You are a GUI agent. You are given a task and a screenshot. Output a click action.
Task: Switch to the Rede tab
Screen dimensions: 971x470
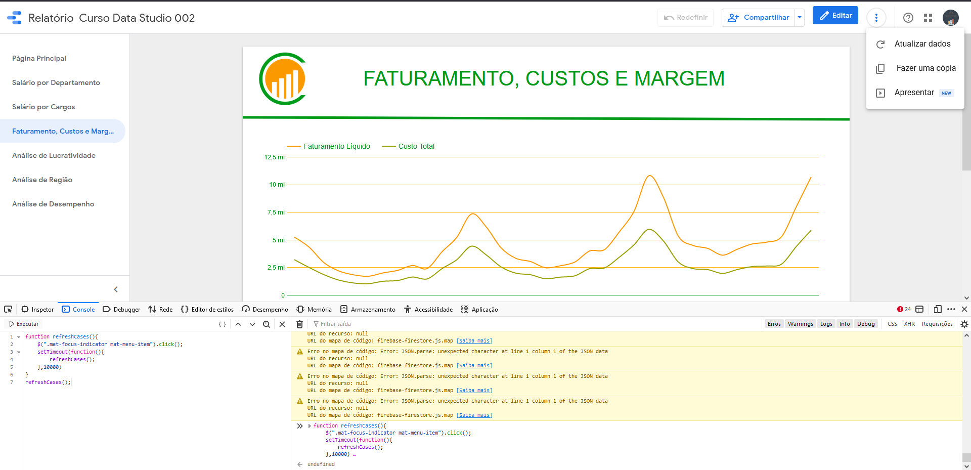point(160,309)
